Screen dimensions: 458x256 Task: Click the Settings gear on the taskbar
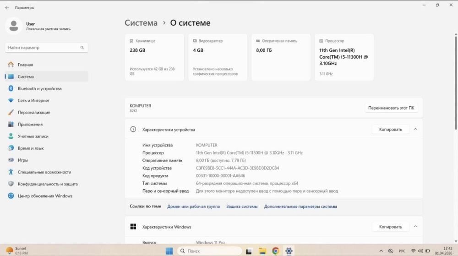pyautogui.click(x=289, y=251)
